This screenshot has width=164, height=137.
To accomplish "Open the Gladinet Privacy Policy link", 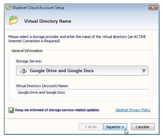I will click(133, 110).
